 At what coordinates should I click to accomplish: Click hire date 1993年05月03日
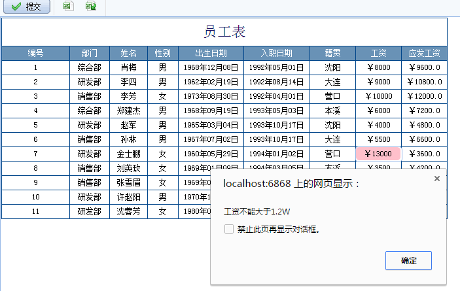(276, 111)
